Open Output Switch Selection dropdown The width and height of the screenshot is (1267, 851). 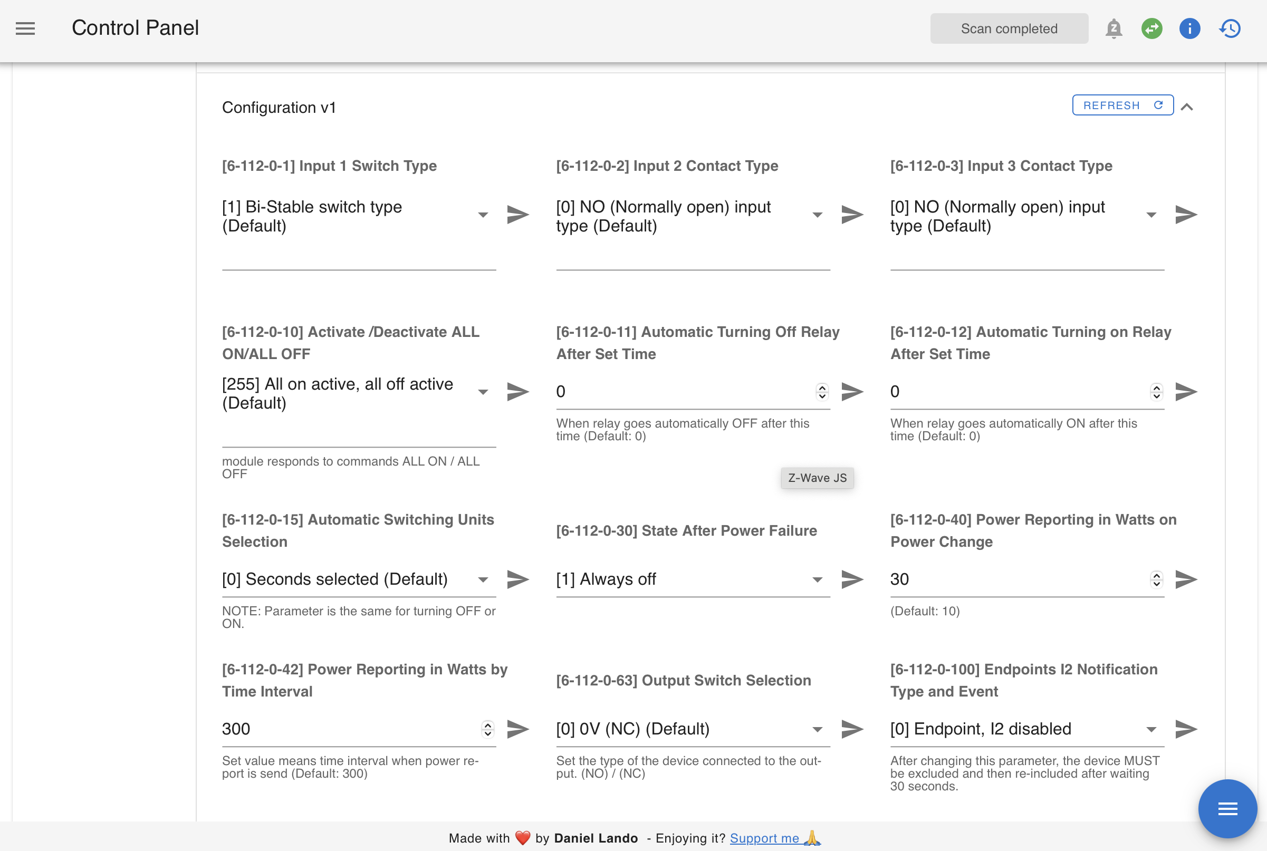pyautogui.click(x=693, y=729)
